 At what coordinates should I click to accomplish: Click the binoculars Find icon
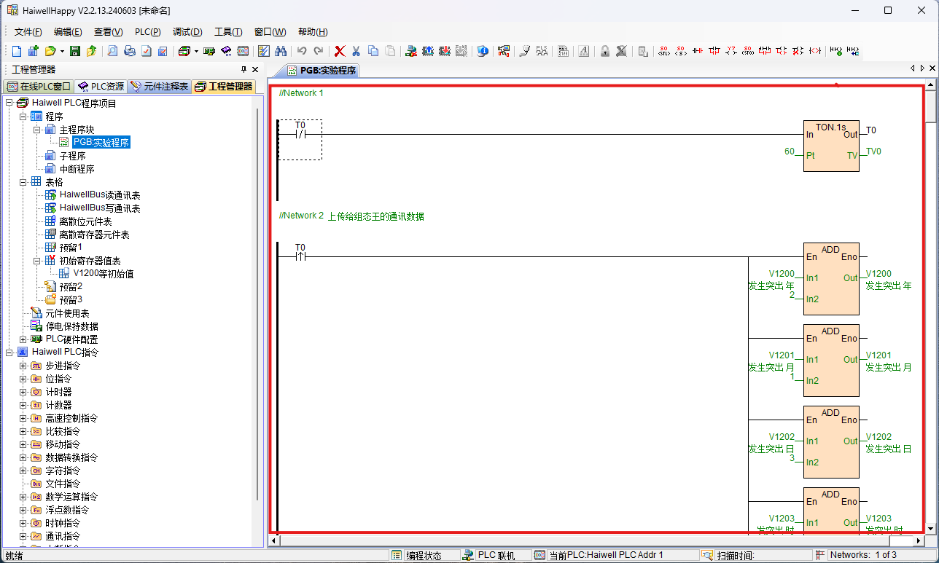[281, 51]
